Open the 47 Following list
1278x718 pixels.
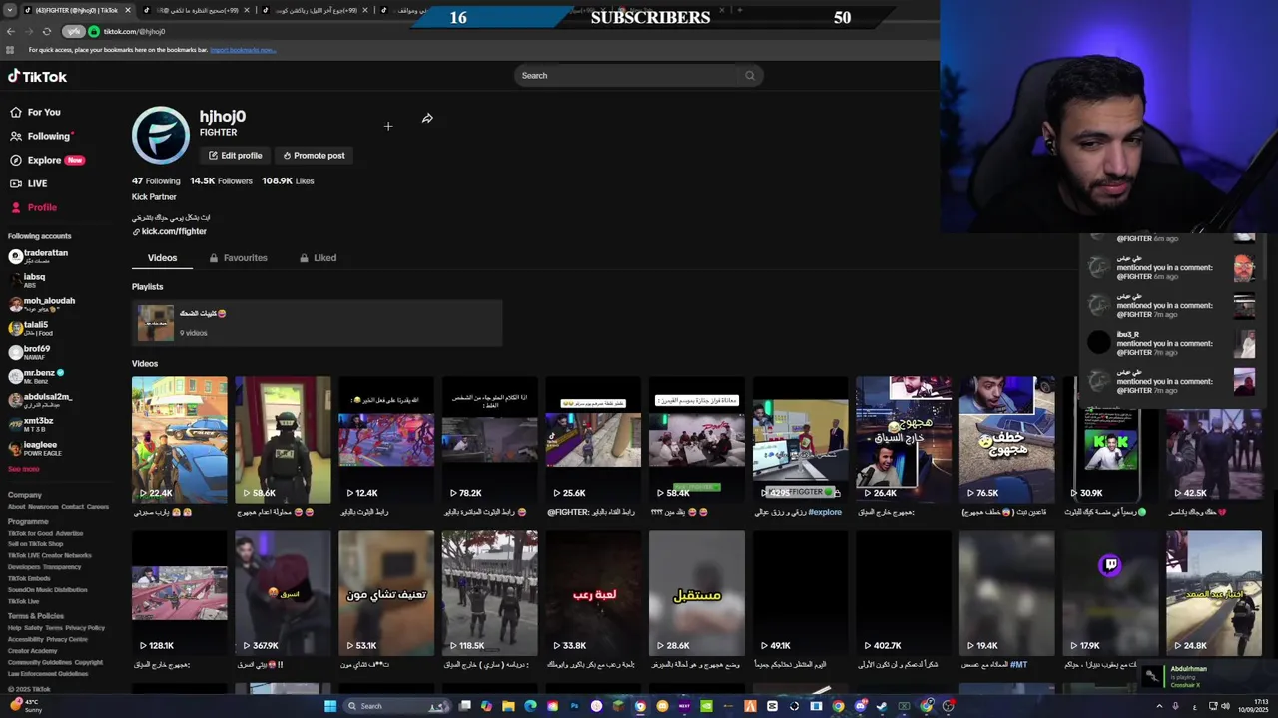coord(156,181)
